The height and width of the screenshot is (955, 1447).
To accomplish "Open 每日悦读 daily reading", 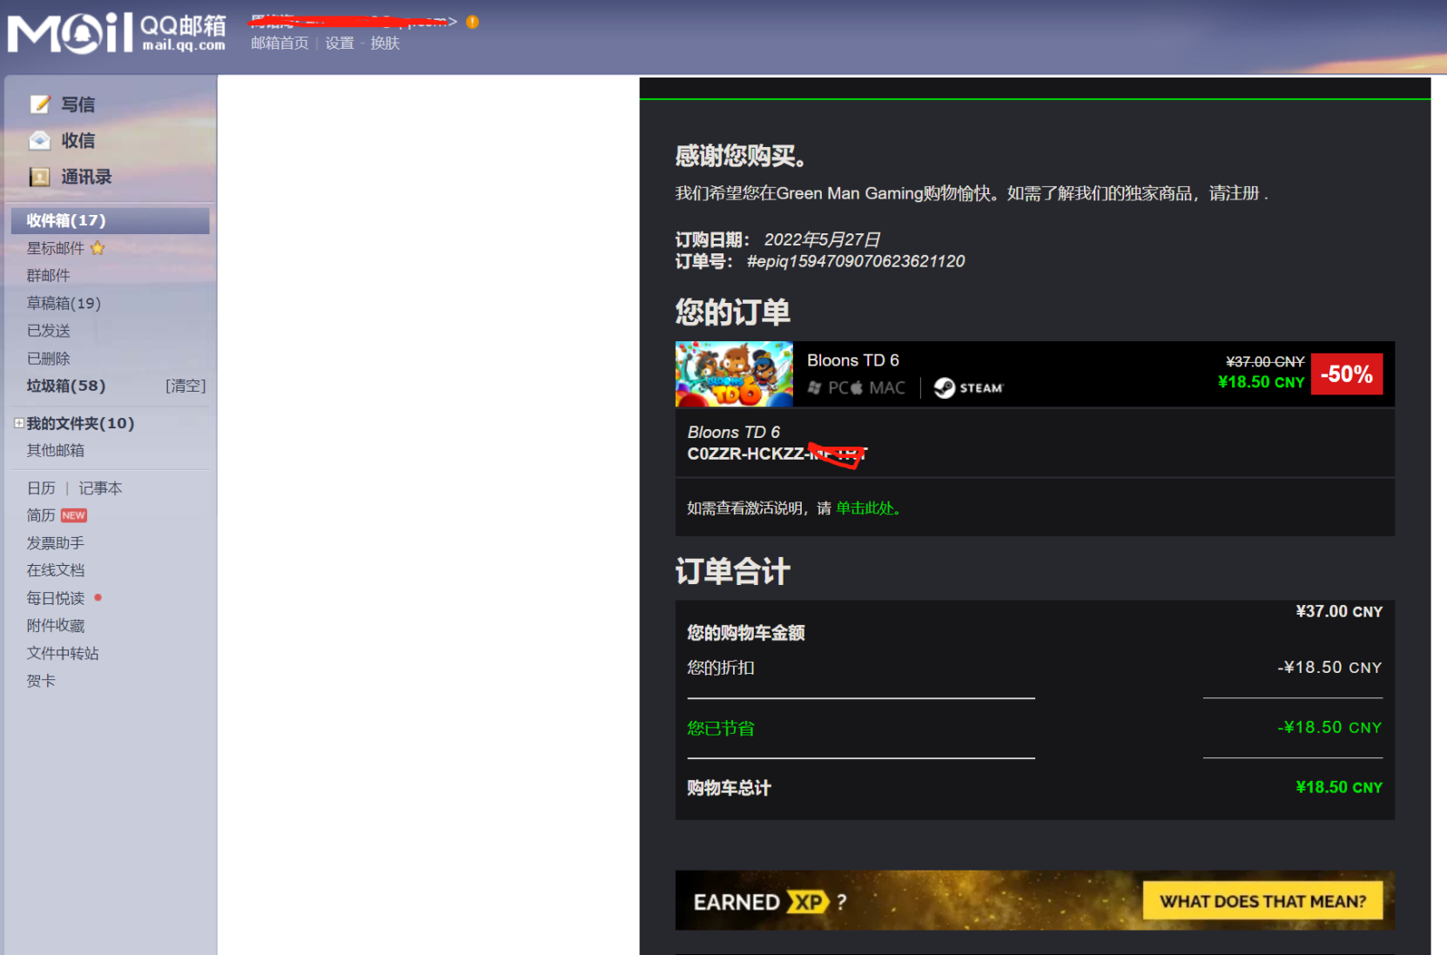I will [56, 598].
